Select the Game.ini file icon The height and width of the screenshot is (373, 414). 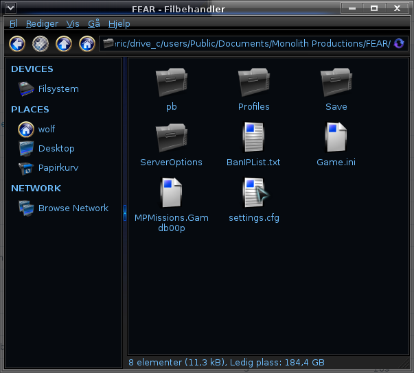[x=336, y=137]
